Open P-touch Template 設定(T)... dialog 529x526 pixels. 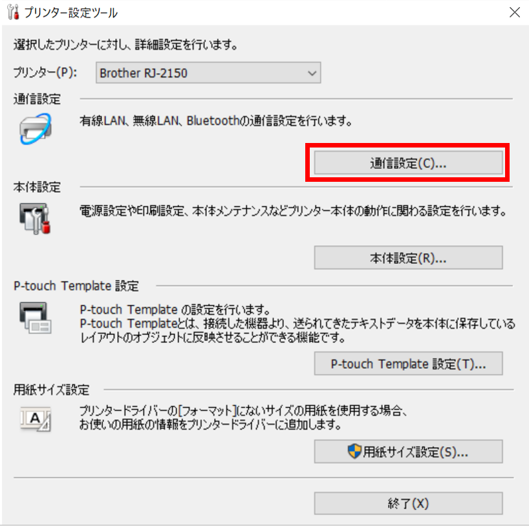coord(408,364)
